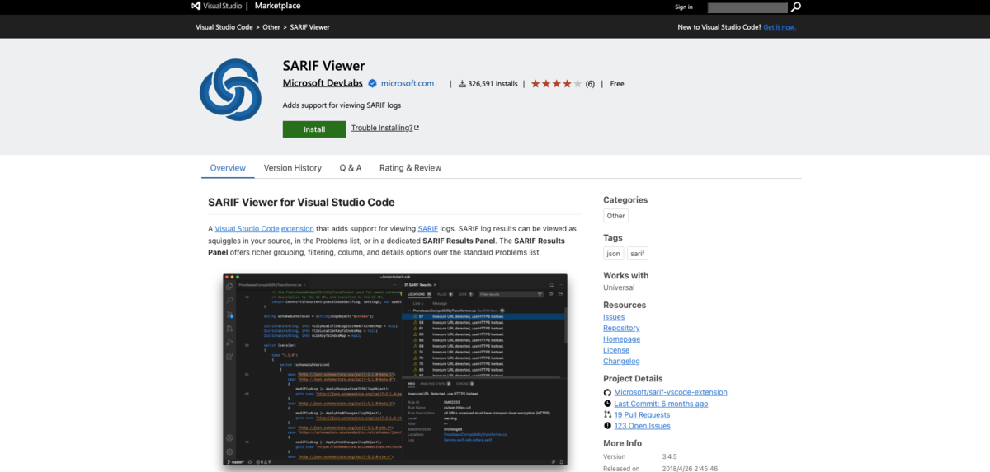Click the search magnifier icon
Screen dimensions: 990x472
(x=796, y=7)
